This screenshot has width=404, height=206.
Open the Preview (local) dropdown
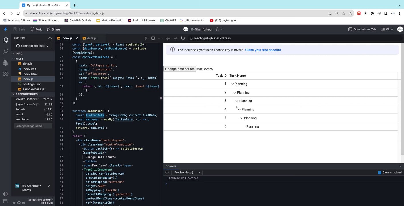[187, 173]
